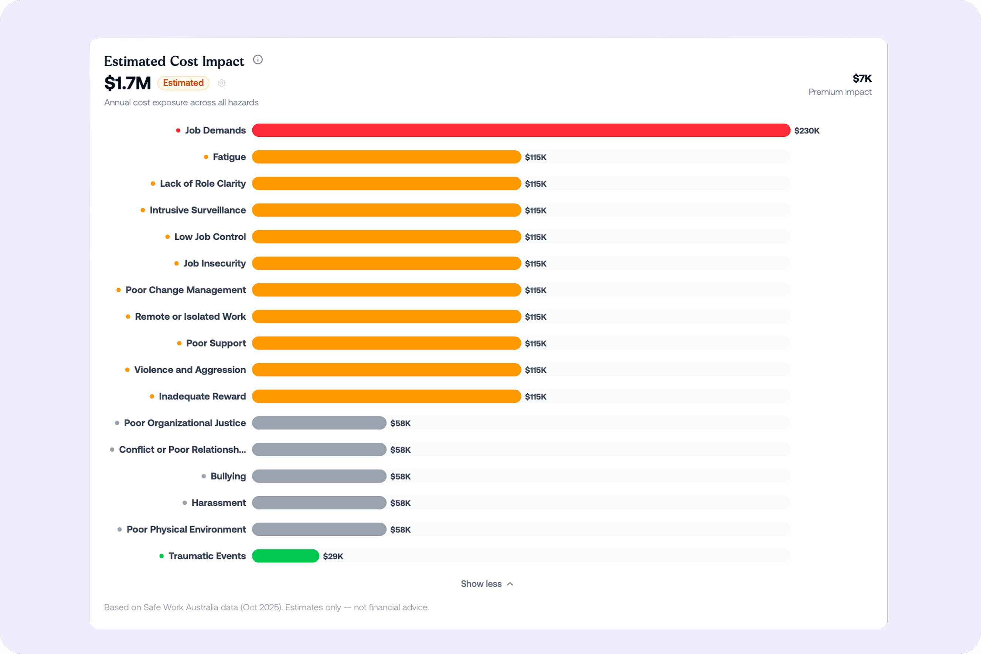
Task: Select Traumatic Events label
Action: [207, 556]
